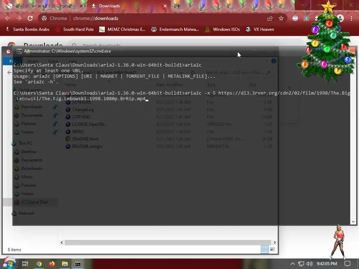Screen dimensions: 359x269
Task: Click Explorer horizontal scrollbar left arrow
Action: (x=62, y=242)
